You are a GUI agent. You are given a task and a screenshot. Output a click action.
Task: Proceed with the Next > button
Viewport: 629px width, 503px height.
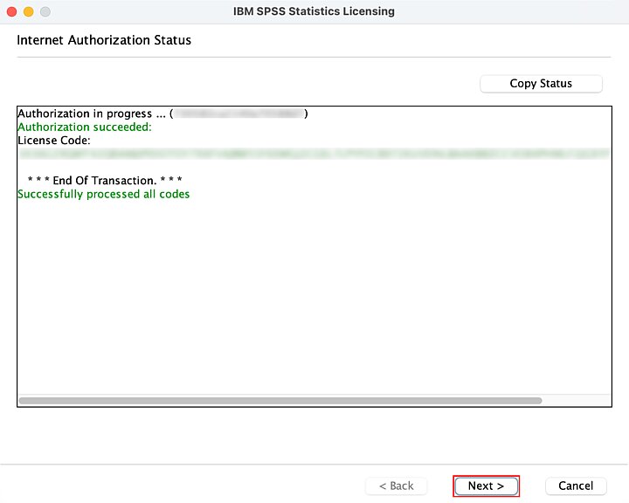(486, 486)
